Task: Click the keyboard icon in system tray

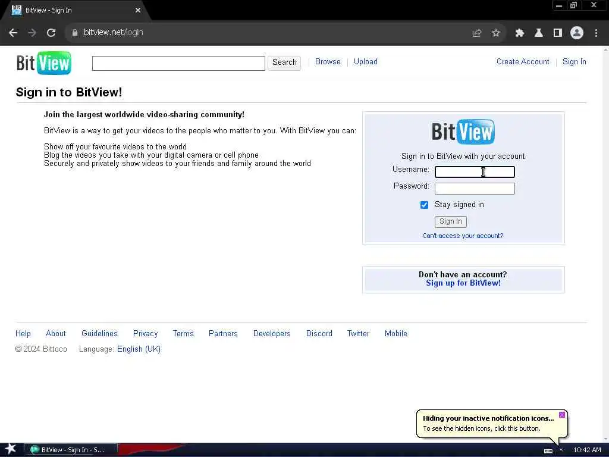Action: tap(548, 450)
